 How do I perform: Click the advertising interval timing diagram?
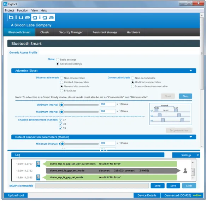[x=170, y=114]
